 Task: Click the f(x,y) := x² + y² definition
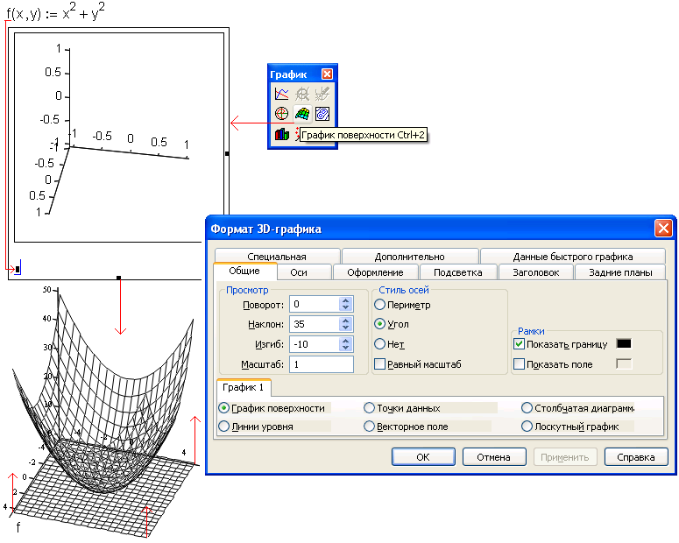pyautogui.click(x=55, y=12)
